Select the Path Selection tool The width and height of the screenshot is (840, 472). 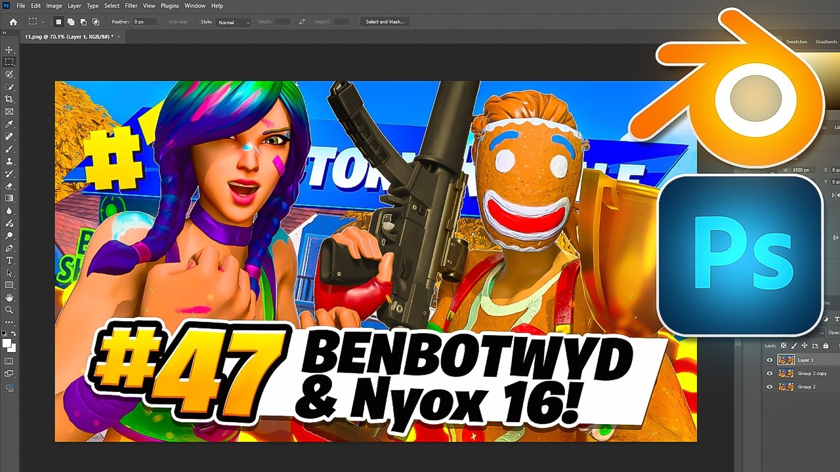tap(9, 273)
